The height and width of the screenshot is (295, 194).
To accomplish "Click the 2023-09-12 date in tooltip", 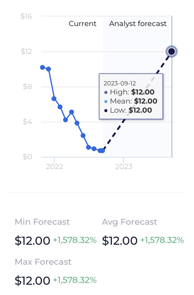I will click(x=120, y=83).
